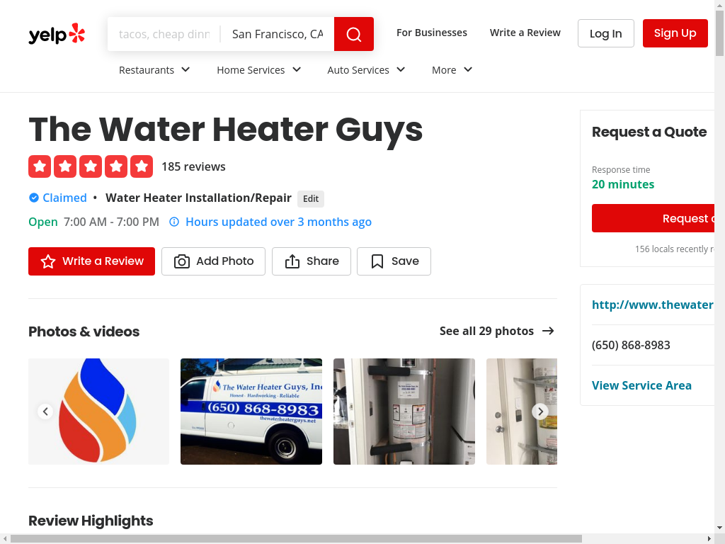
Task: Open For Businesses menu item
Action: click(x=432, y=33)
